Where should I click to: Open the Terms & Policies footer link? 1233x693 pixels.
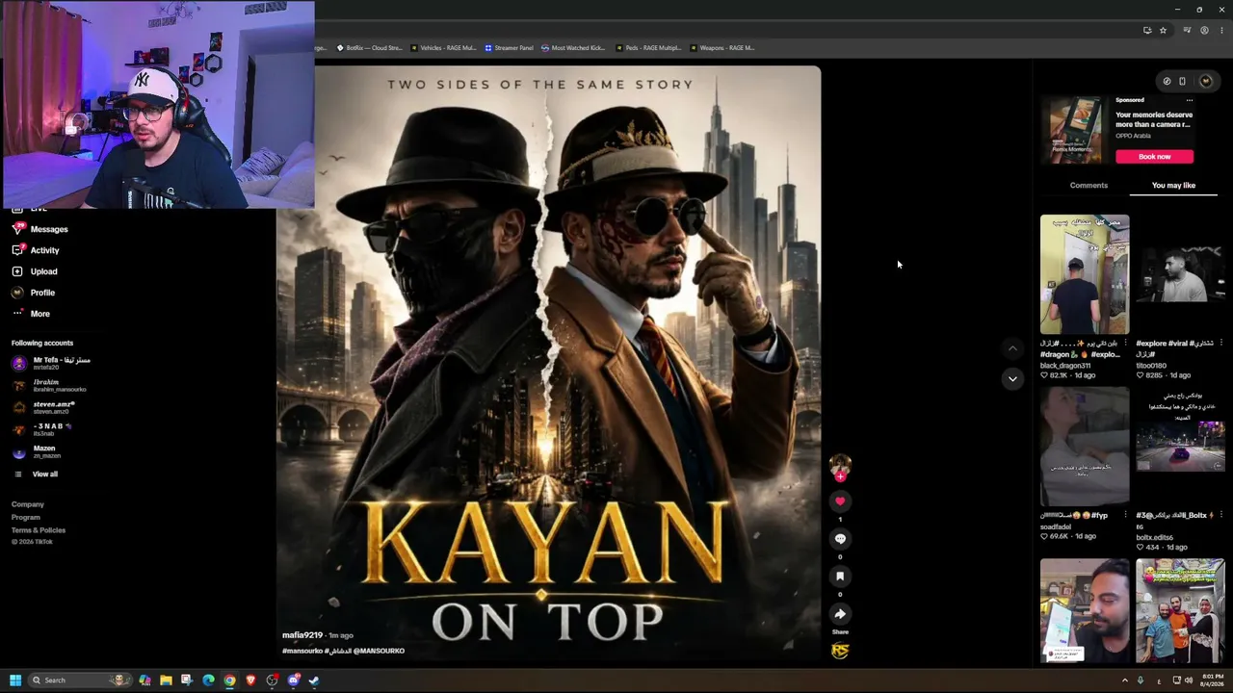[39, 530]
